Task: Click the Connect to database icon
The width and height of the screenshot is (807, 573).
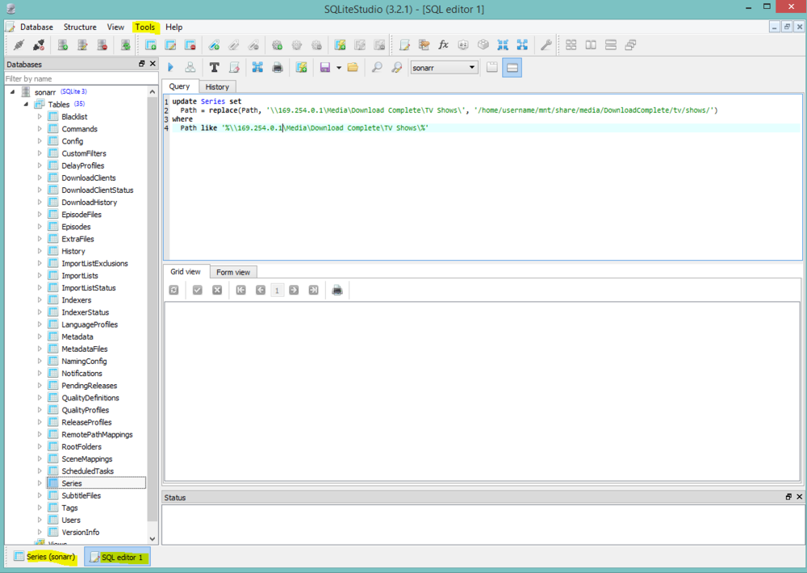Action: [x=18, y=45]
